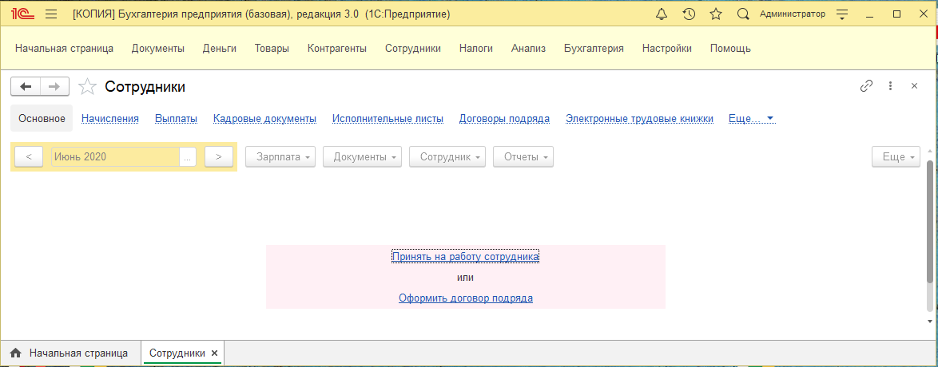Open the main hamburger menu

coord(51,14)
